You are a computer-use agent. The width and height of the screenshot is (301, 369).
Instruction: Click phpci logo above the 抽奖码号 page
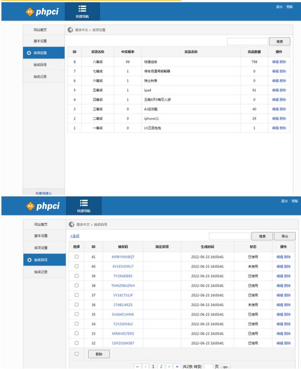(43, 206)
